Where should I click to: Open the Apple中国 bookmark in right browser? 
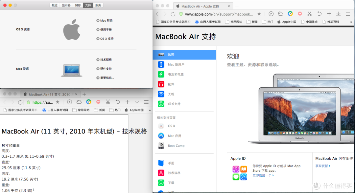tap(287, 22)
